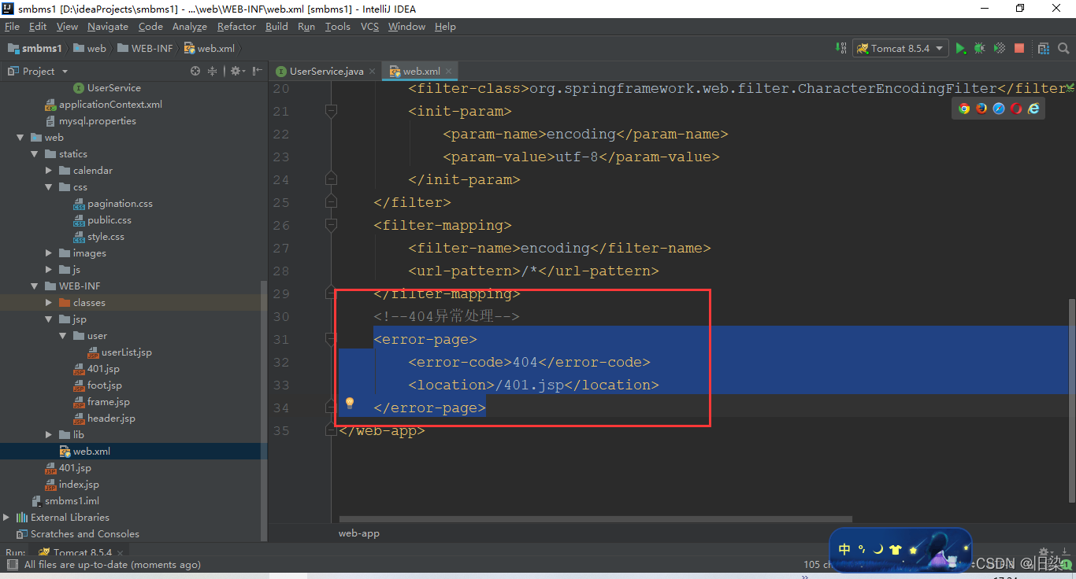Viewport: 1076px width, 579px height.
Task: Select userList.jsp in project tree
Action: tap(126, 352)
